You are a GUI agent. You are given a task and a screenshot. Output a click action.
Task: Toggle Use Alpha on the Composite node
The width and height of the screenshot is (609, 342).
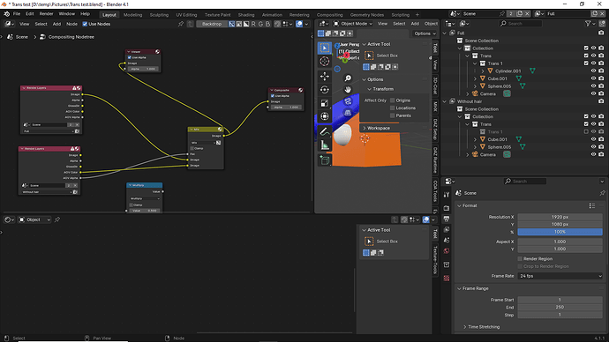(272, 96)
